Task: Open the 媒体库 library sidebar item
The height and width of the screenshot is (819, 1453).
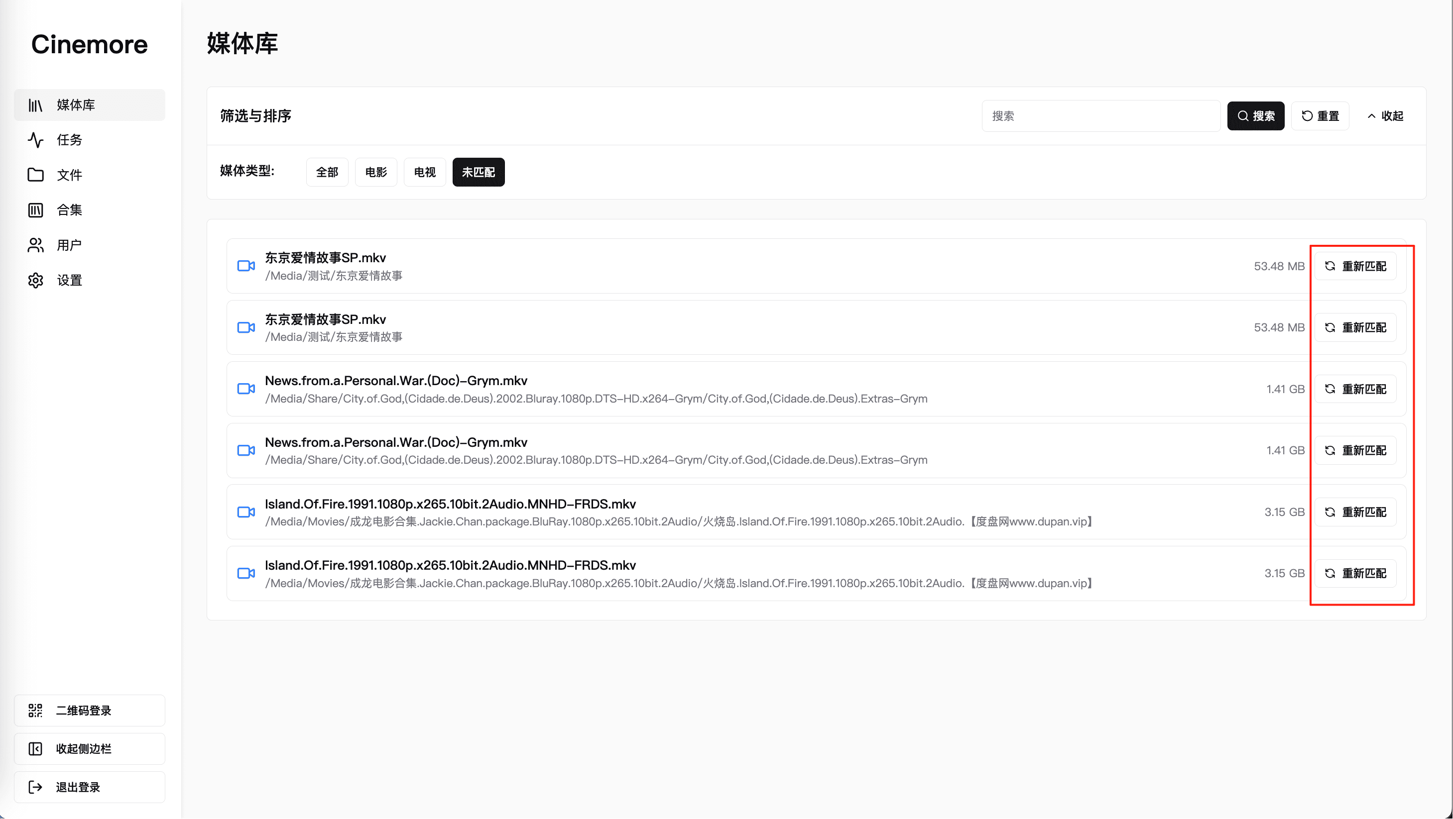Action: (89, 105)
